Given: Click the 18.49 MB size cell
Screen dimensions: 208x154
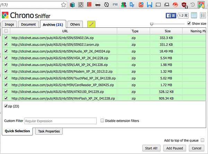Looking at the screenshot, I should (x=166, y=51).
